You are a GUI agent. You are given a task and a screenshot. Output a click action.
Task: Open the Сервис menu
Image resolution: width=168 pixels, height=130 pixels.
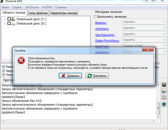17,7
